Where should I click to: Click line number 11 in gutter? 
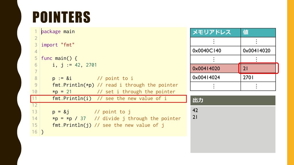pos(35,99)
